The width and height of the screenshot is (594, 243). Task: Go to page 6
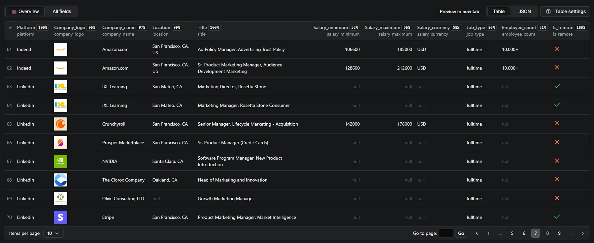(524, 233)
